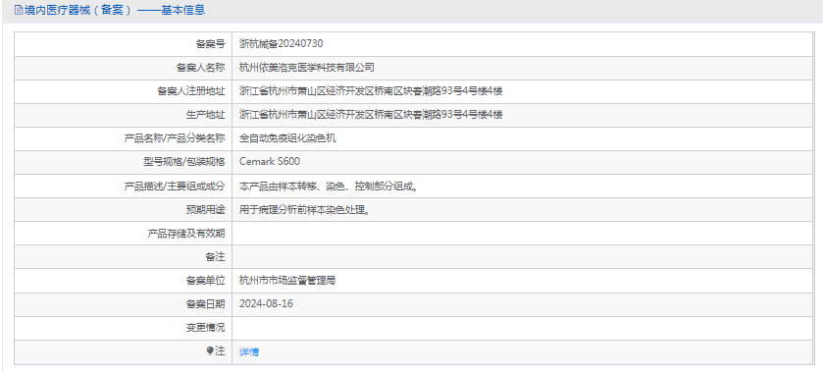Select model value Cemark S600
823x373 pixels.
click(270, 162)
